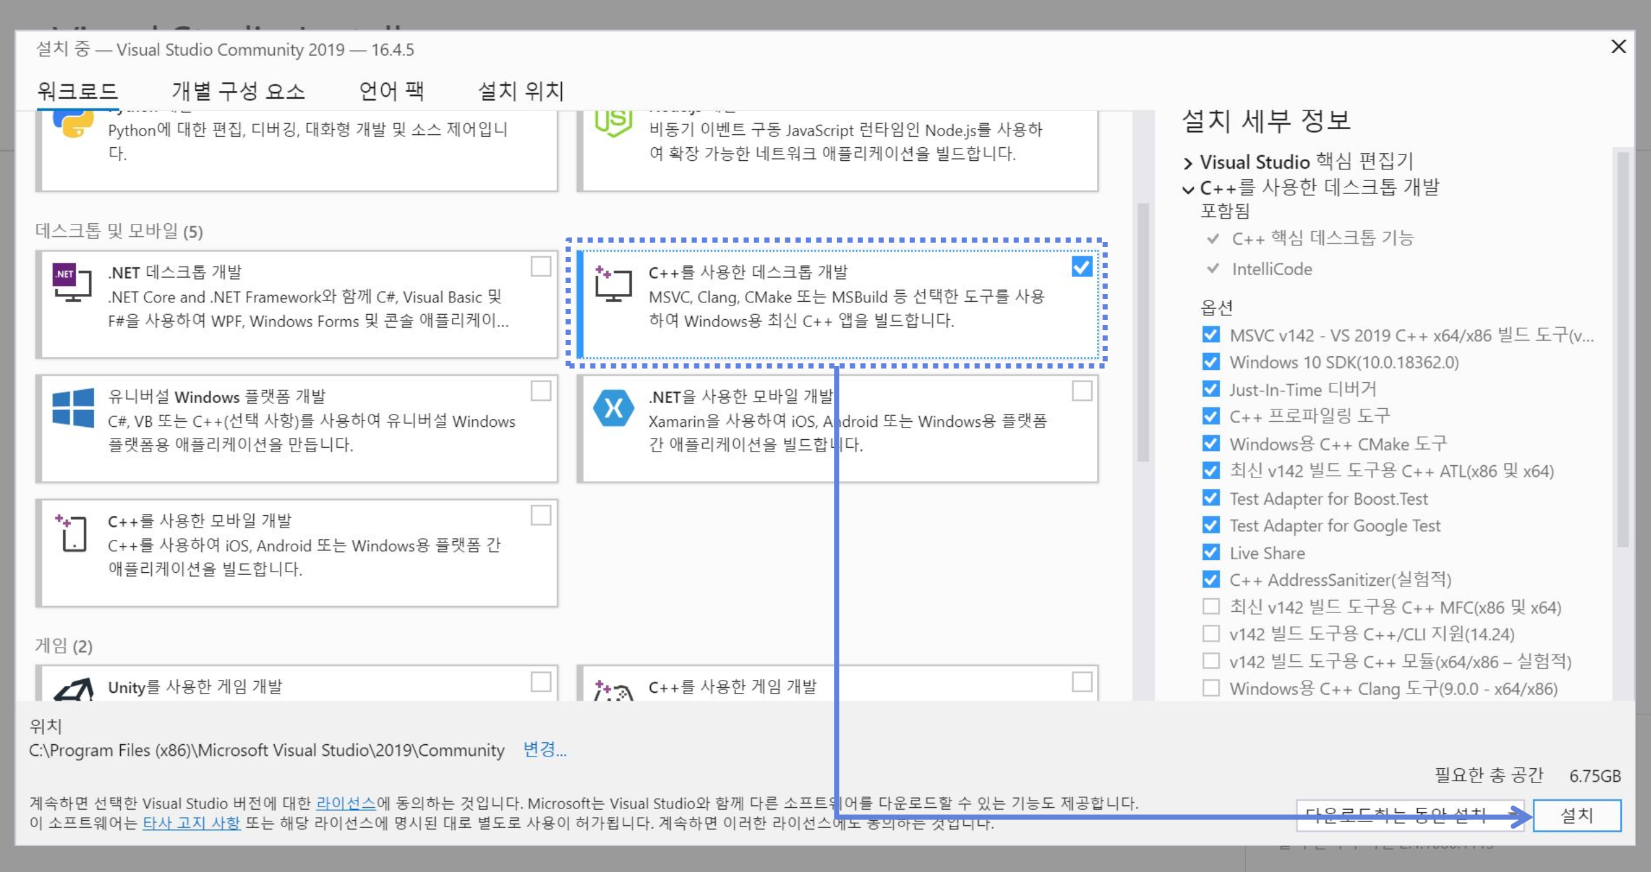Click the C++ game development gamepad icon
Screen dimensions: 1651x872
pyautogui.click(x=614, y=690)
